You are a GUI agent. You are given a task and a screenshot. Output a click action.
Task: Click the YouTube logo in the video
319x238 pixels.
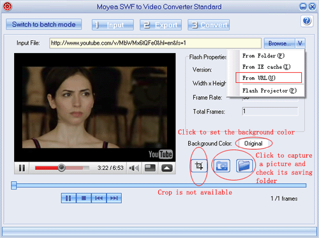pyautogui.click(x=161, y=154)
